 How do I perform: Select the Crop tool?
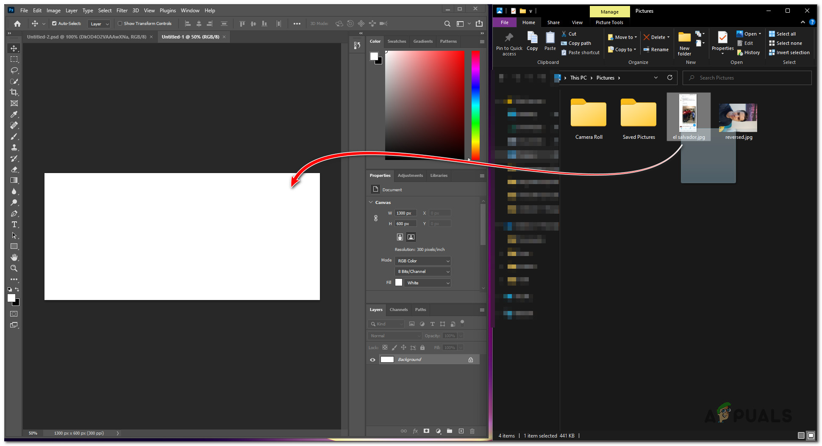[x=14, y=92]
